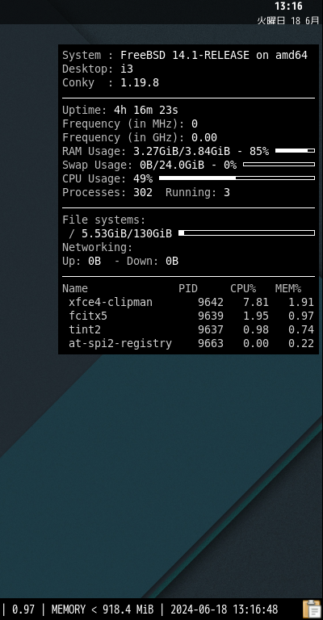Screen dimensions: 323x620
Task: Click the '2024-06-18 13:16:48' timestamp in status bar
Action: tap(224, 610)
